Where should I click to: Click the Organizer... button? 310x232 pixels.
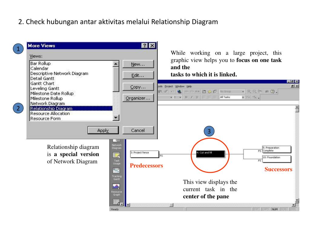[x=138, y=98]
